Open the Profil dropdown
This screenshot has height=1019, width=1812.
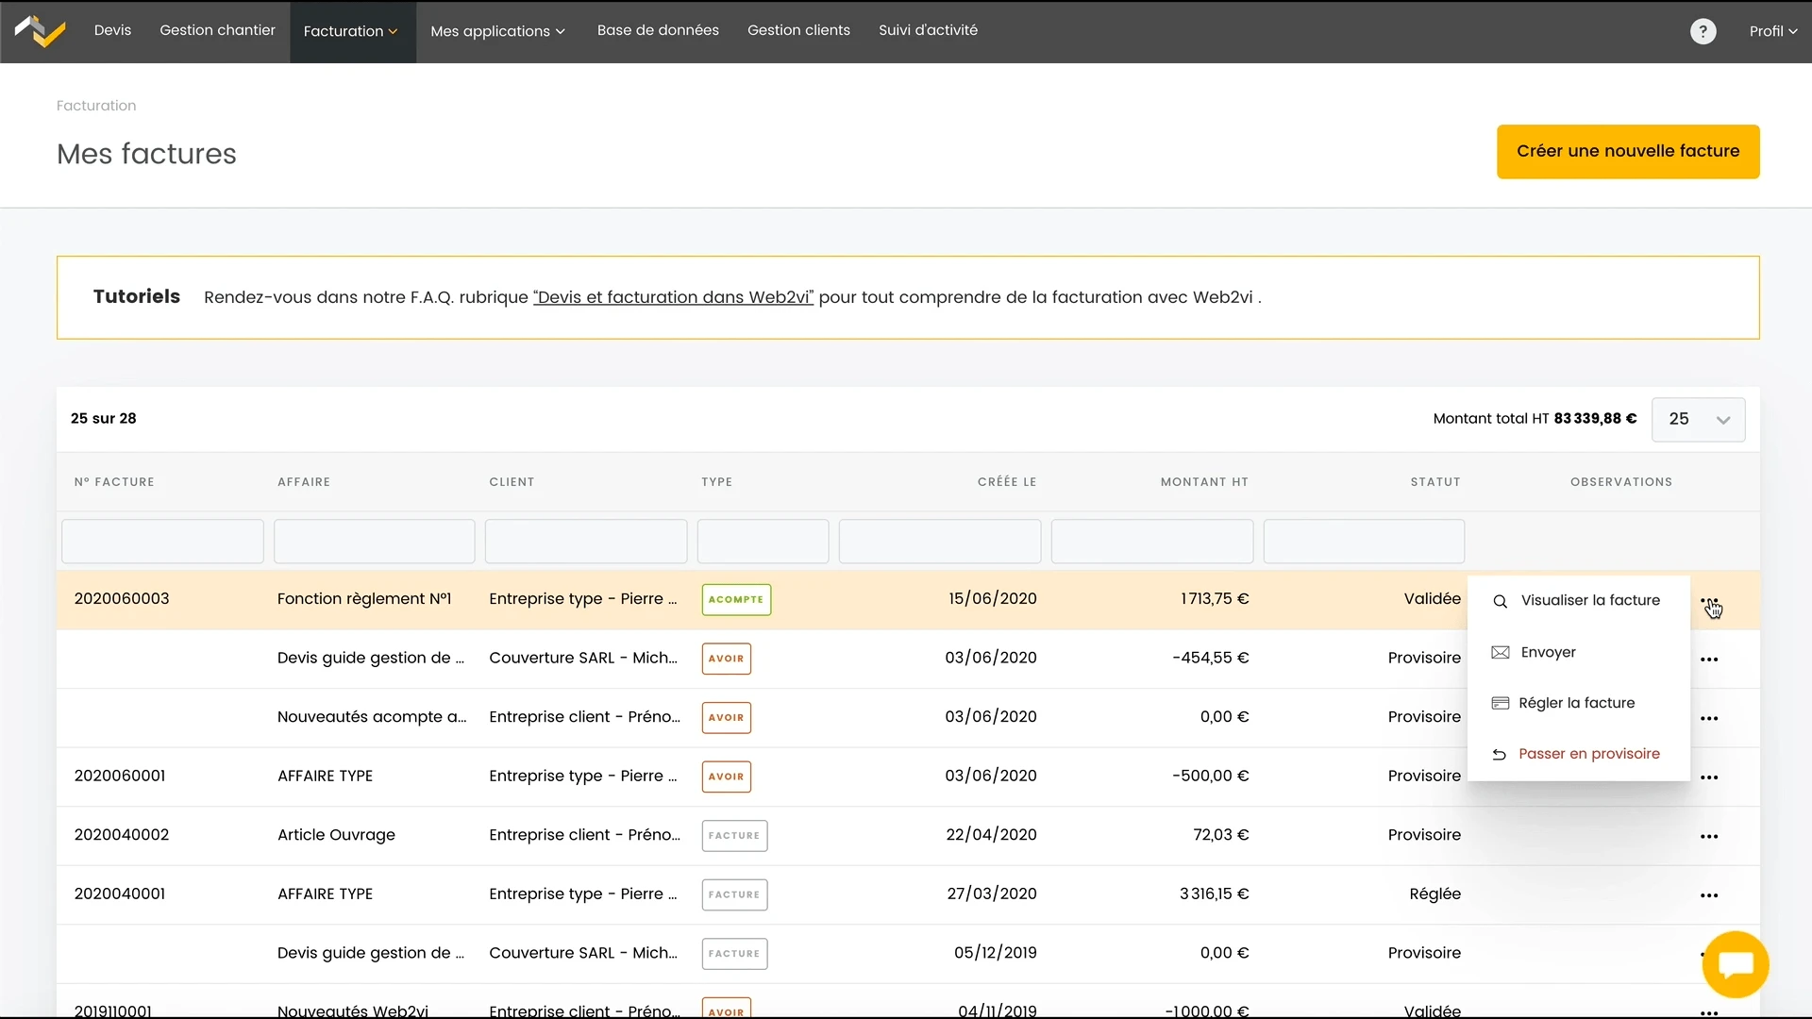point(1772,31)
